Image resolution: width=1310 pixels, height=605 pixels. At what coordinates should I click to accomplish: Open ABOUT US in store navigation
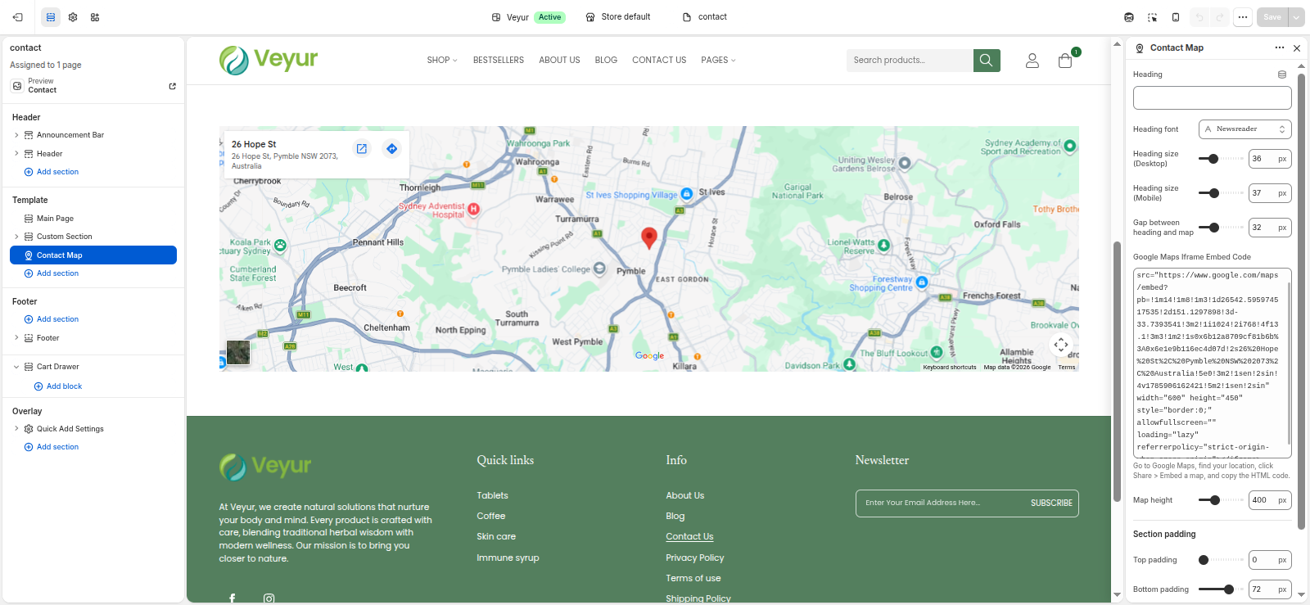(x=559, y=61)
